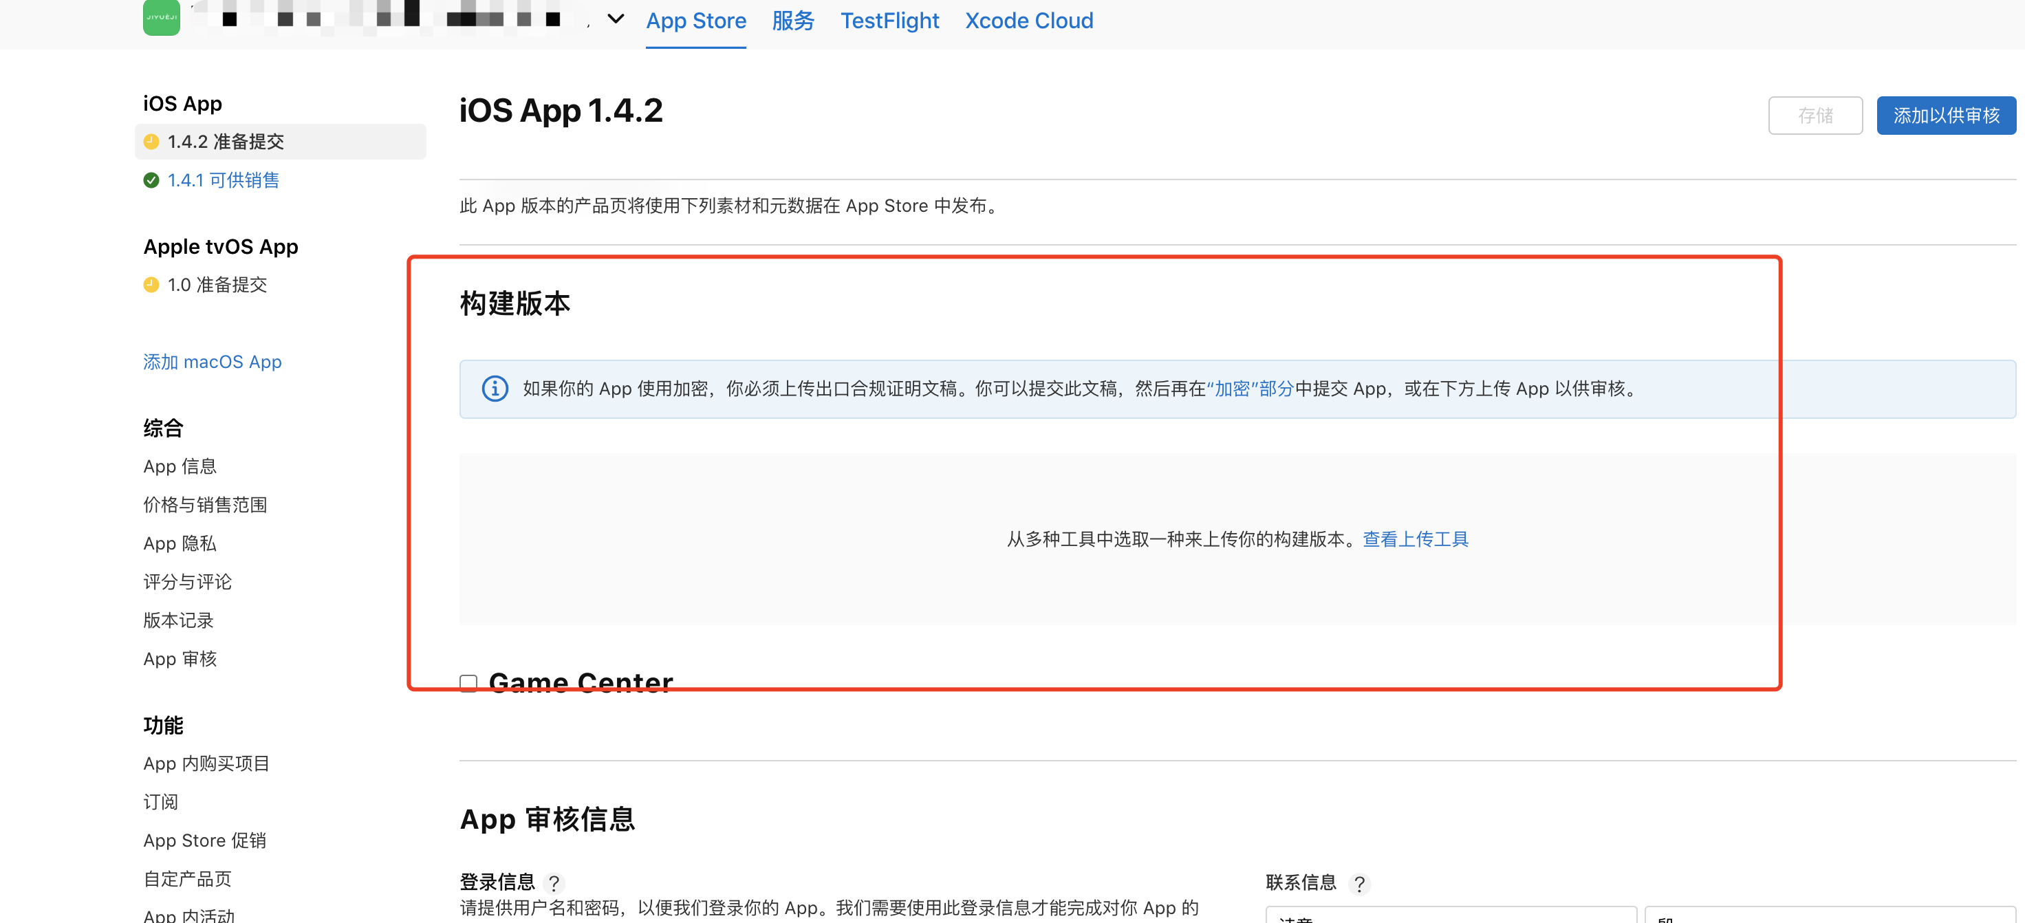Open 订阅 in sidebar
Image resolution: width=2025 pixels, height=923 pixels.
tap(160, 802)
